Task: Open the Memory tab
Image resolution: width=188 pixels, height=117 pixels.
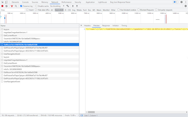Action: click(x=45, y=2)
